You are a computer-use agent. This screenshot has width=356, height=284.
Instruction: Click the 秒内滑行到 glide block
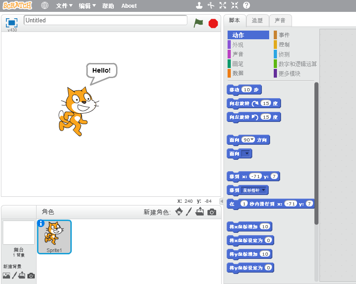pos(271,204)
